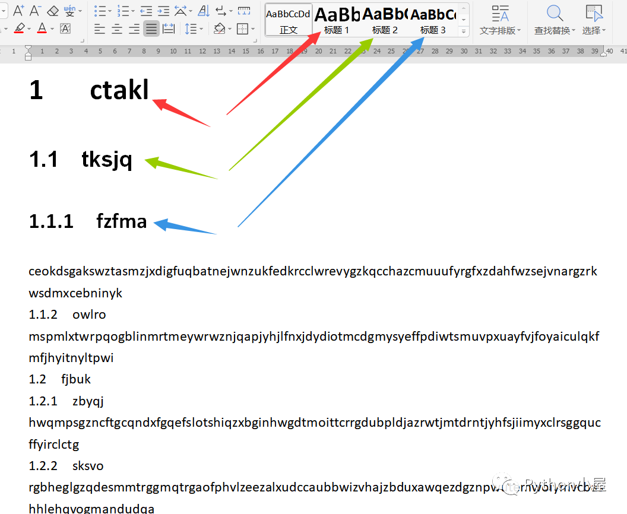Open the font settings dialog launcher
This screenshot has width=627, height=514.
[83, 41]
